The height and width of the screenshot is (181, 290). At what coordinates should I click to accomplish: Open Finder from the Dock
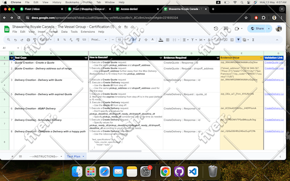(77, 172)
